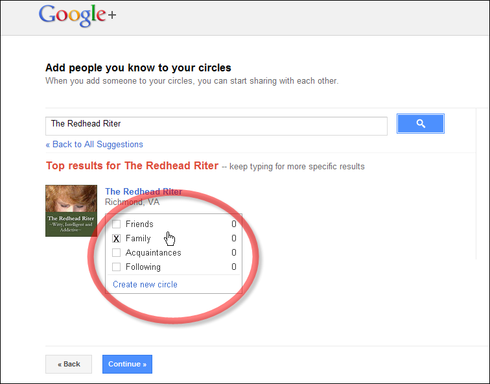Click Create new circle link
Screen dimensions: 490x384
(x=145, y=285)
